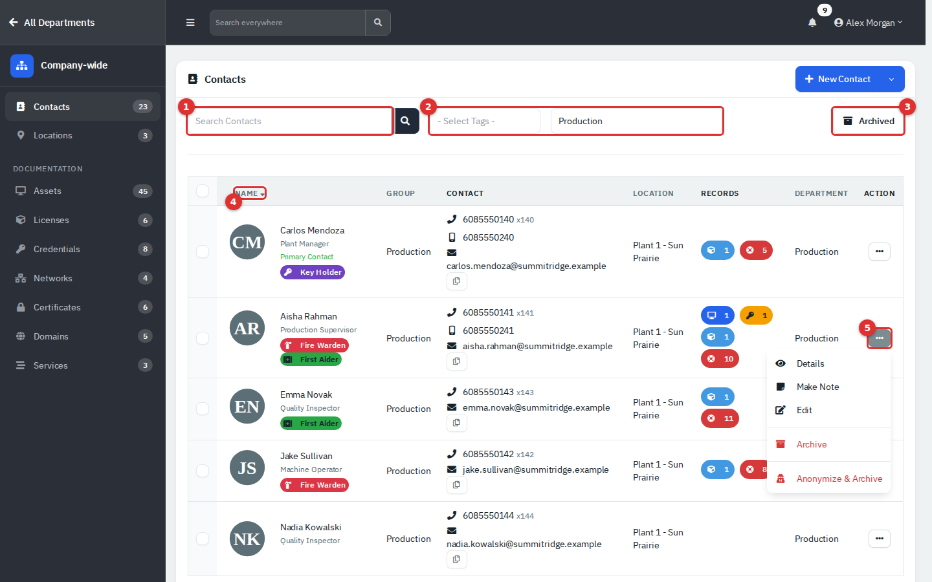Choose Details from the action menu
The image size is (932, 582).
tap(828, 363)
